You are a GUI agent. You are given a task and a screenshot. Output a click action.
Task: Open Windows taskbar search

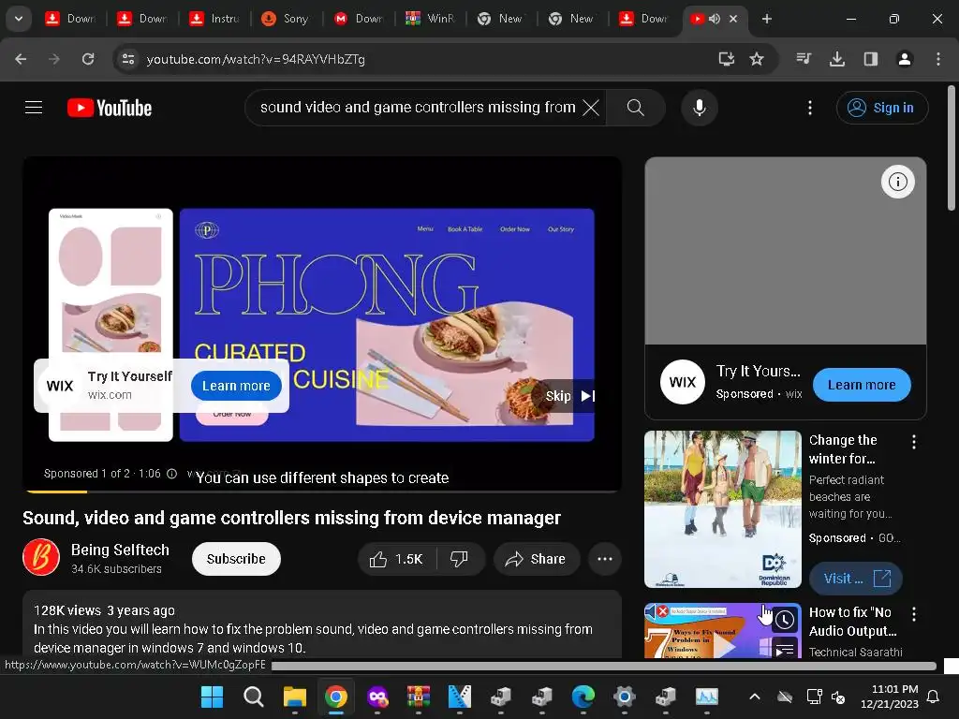(253, 697)
